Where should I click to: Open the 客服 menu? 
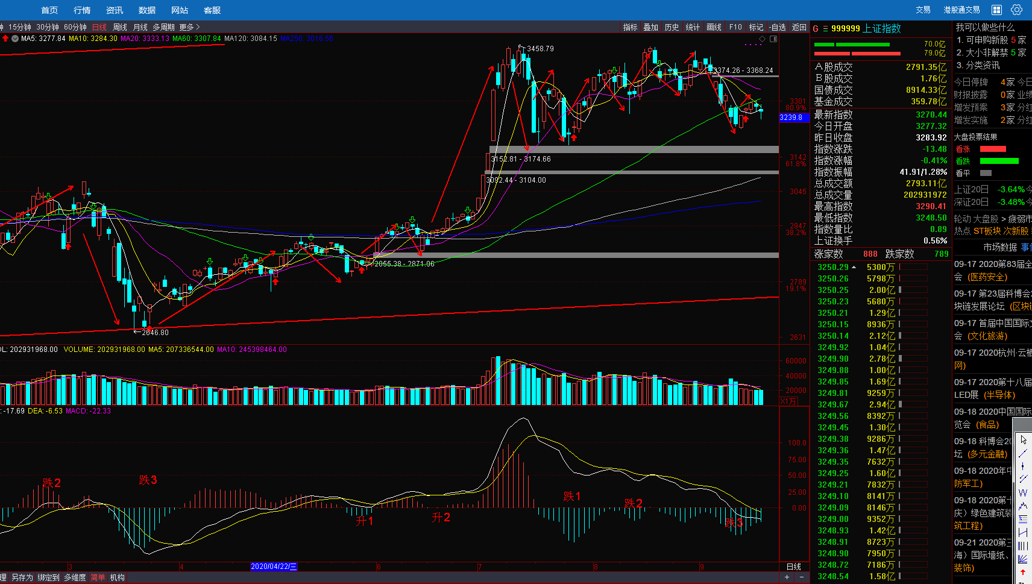pyautogui.click(x=212, y=10)
